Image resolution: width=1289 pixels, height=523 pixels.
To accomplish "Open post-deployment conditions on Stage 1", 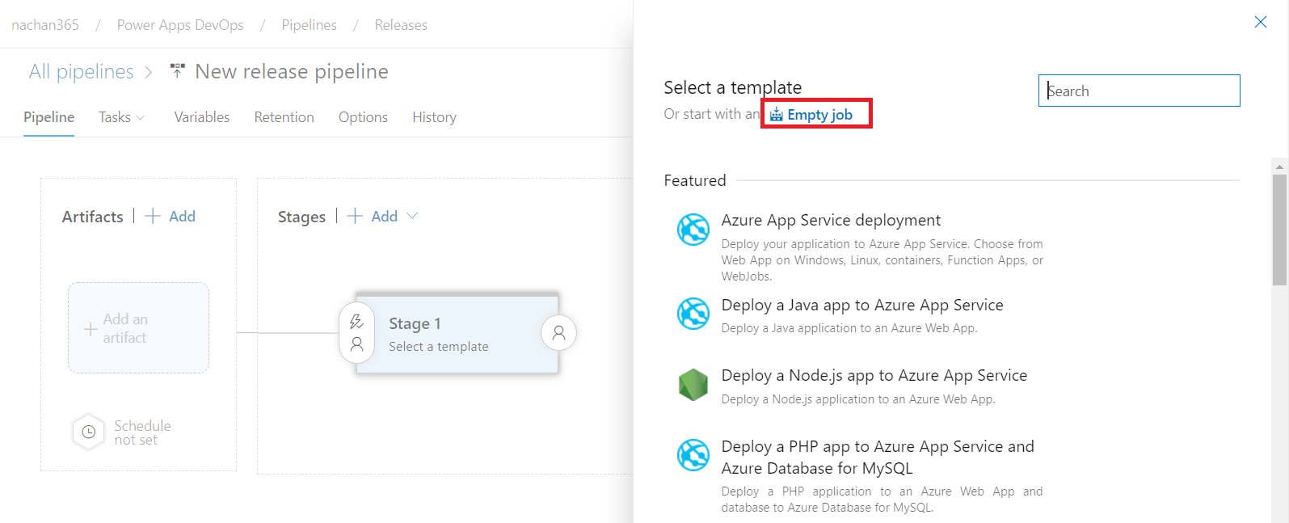I will click(x=558, y=332).
